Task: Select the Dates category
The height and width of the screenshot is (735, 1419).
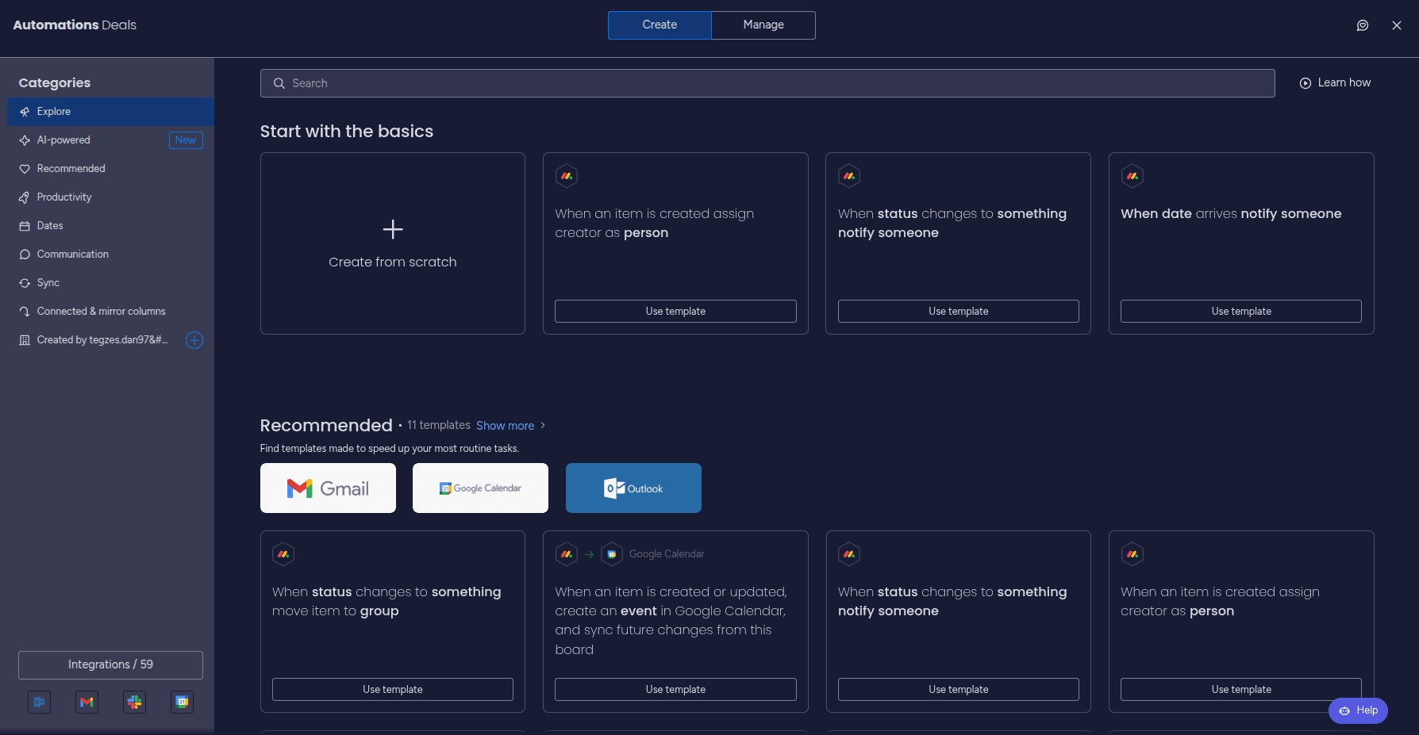Action: pyautogui.click(x=49, y=225)
